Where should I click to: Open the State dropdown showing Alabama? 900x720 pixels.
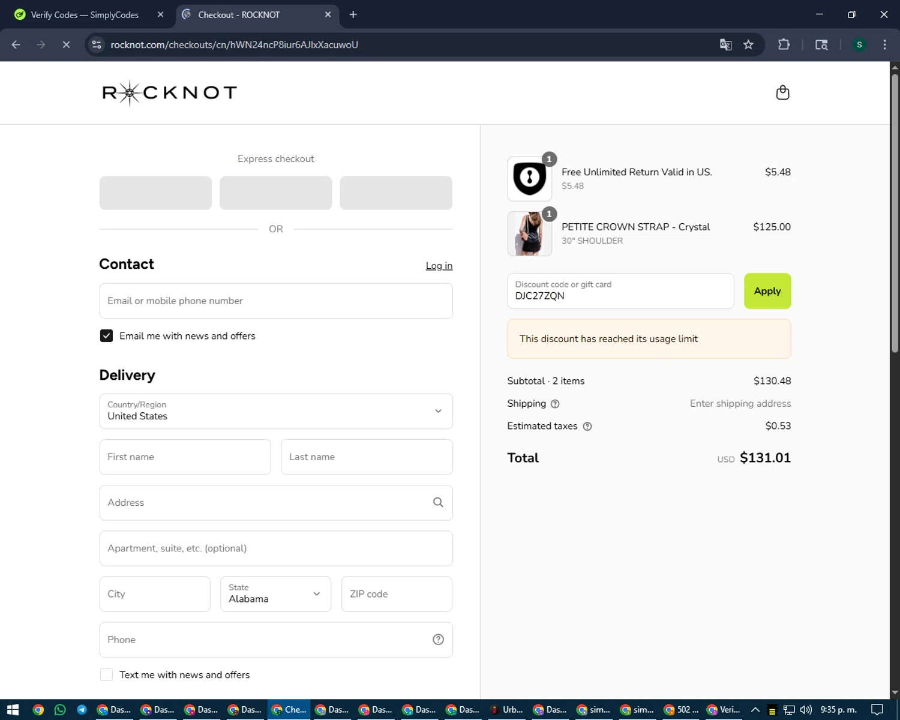(x=275, y=594)
